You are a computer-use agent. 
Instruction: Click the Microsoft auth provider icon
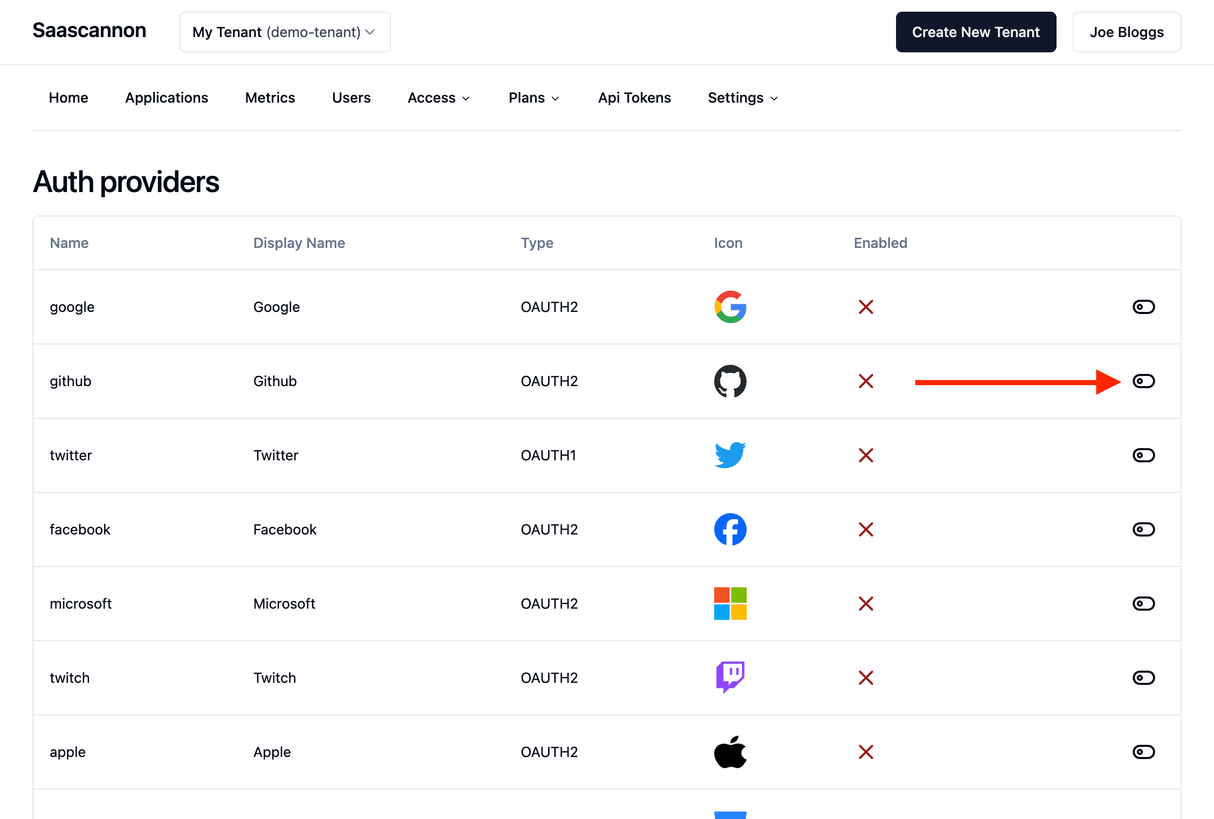[x=730, y=604]
